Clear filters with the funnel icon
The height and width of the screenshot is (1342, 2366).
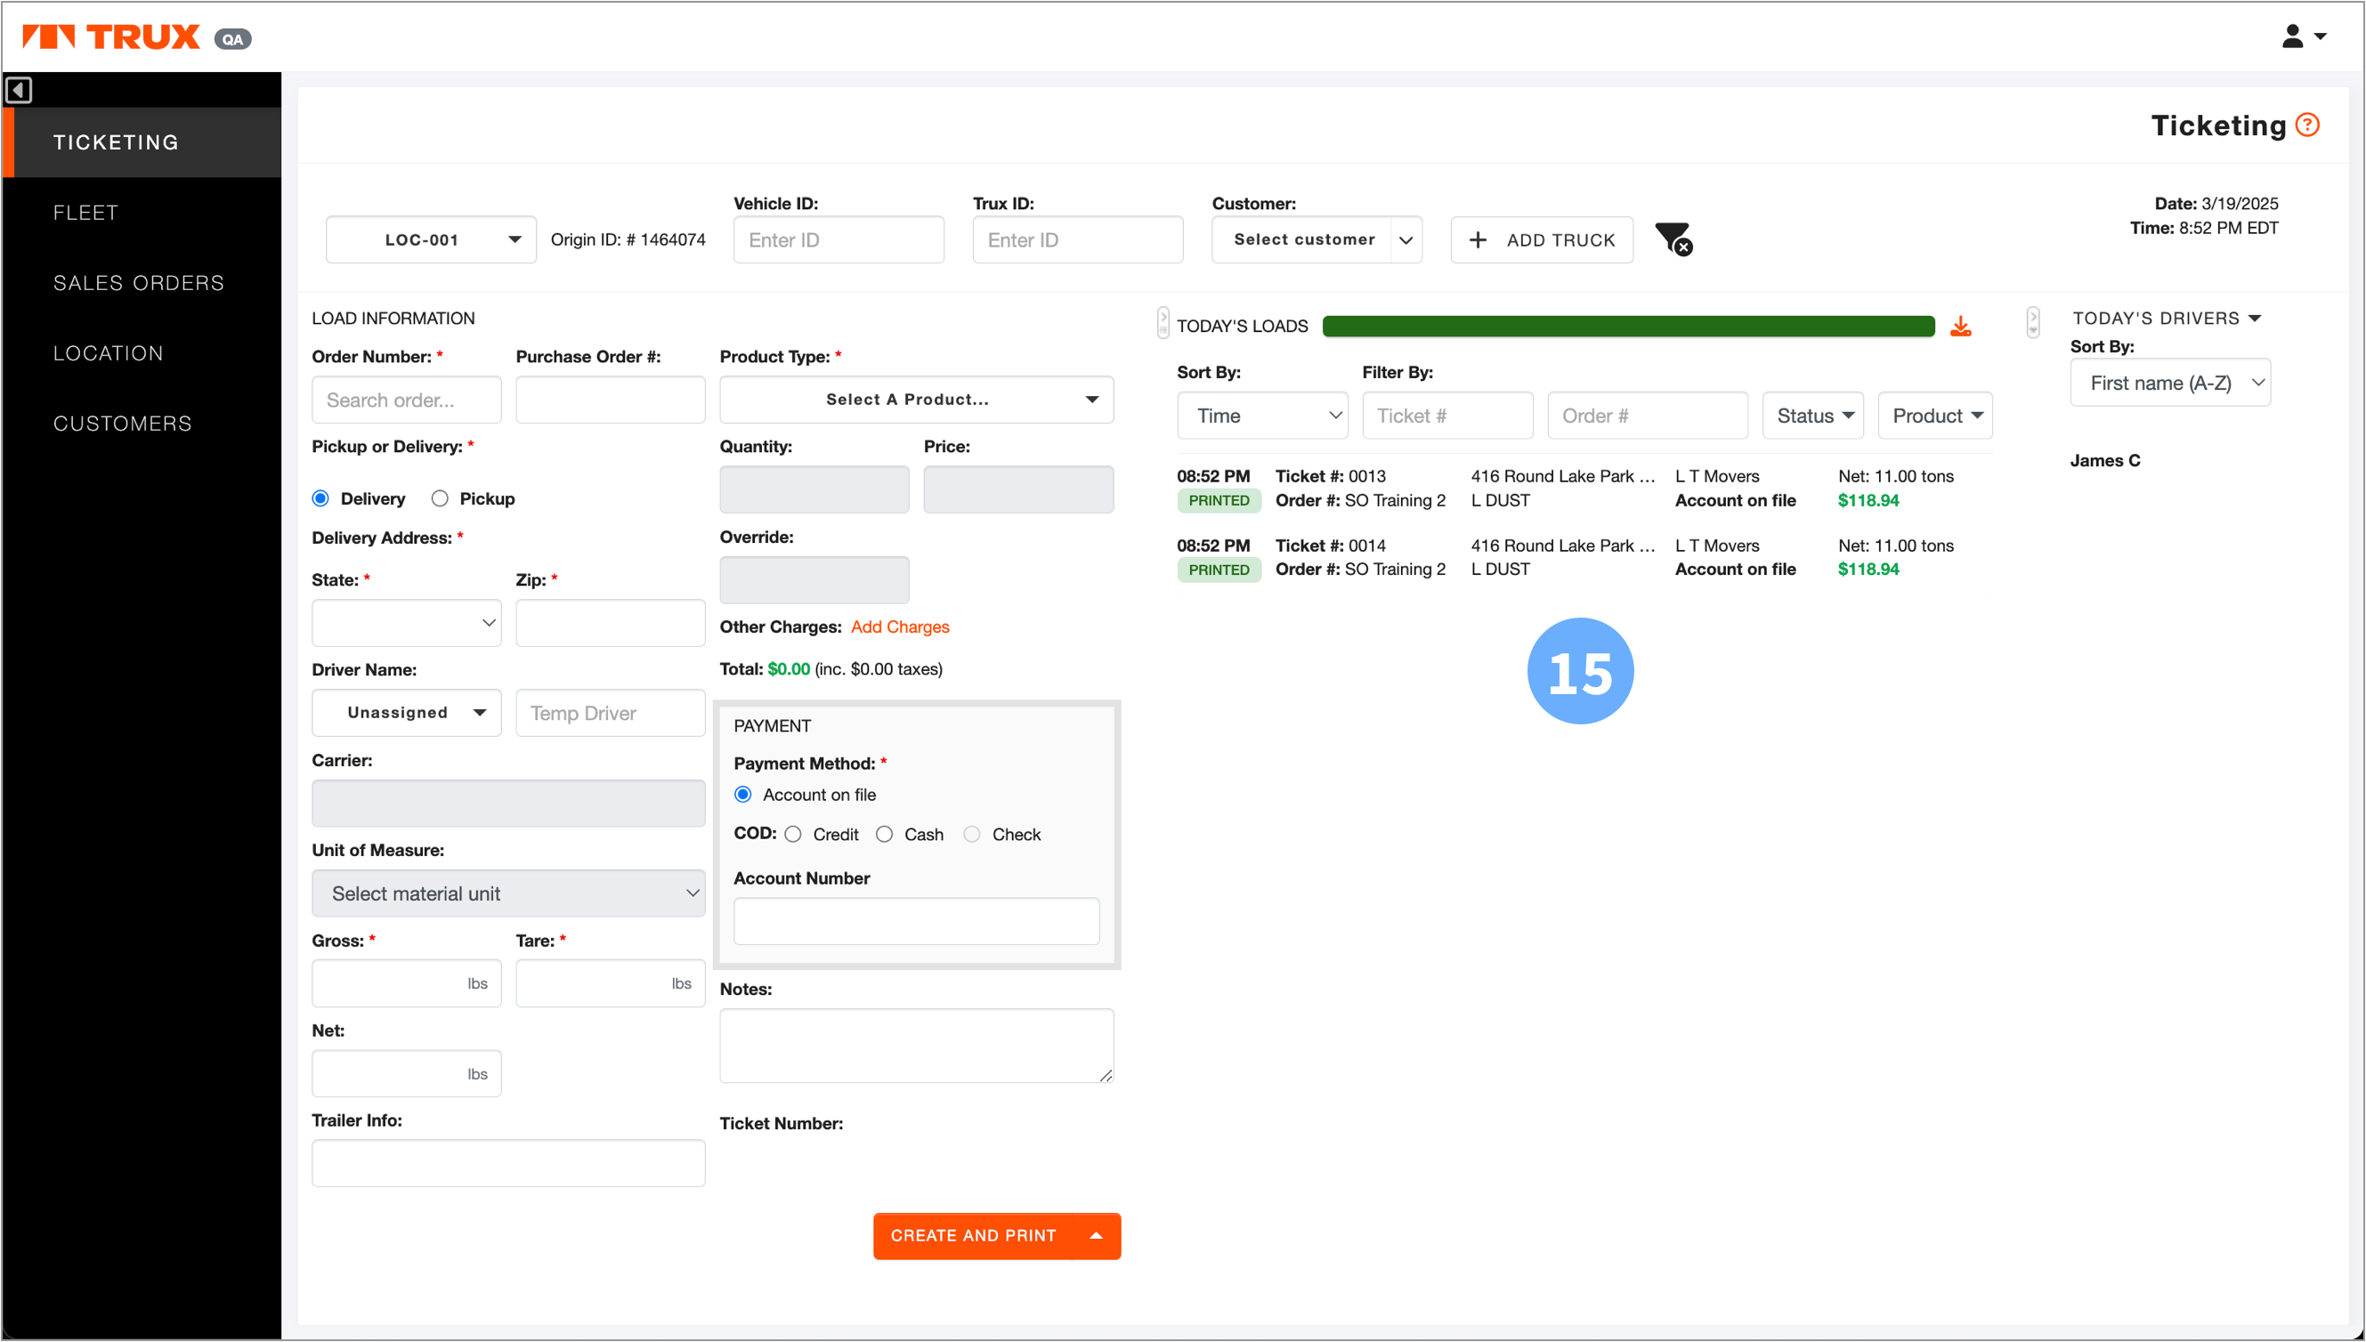pos(1673,238)
